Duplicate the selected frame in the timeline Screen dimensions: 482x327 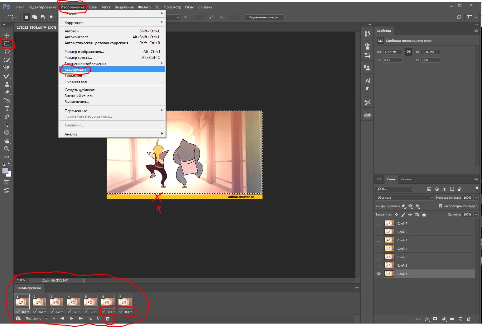point(99,319)
